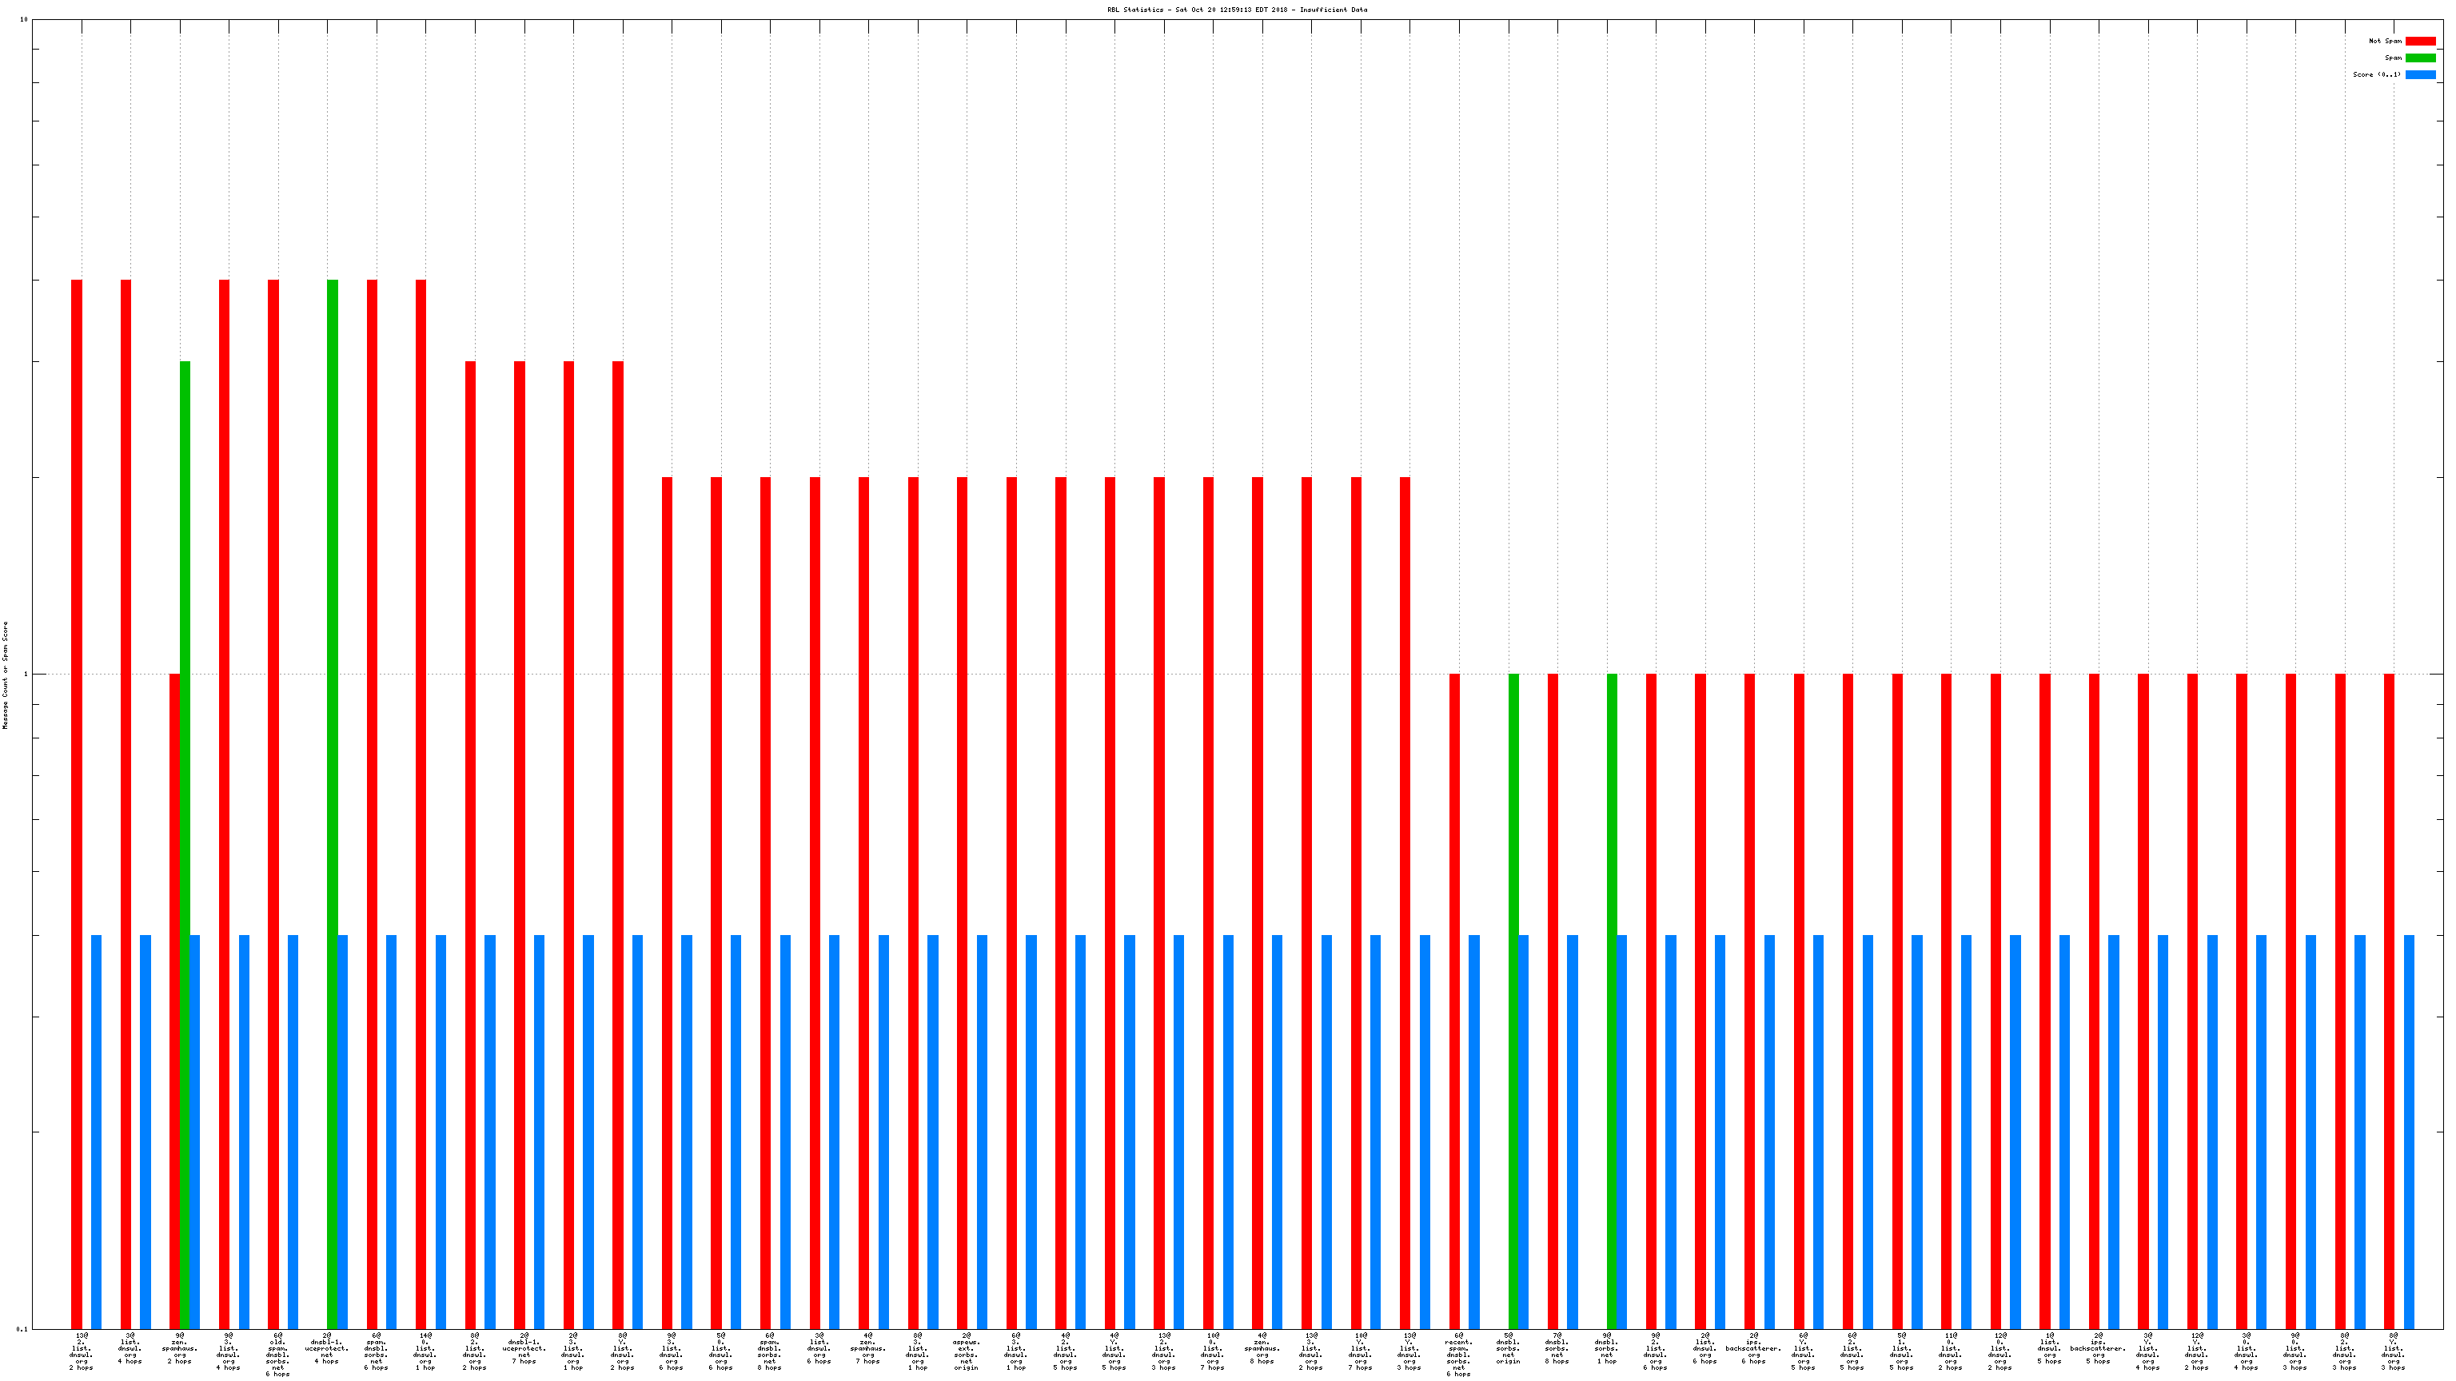Image resolution: width=2456 pixels, height=1381 pixels.
Task: Click the y-axis tick label '10'
Action: pos(23,19)
